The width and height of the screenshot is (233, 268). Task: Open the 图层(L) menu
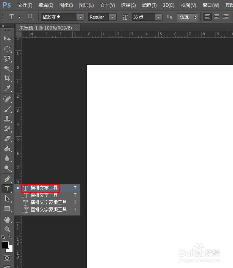86,5
